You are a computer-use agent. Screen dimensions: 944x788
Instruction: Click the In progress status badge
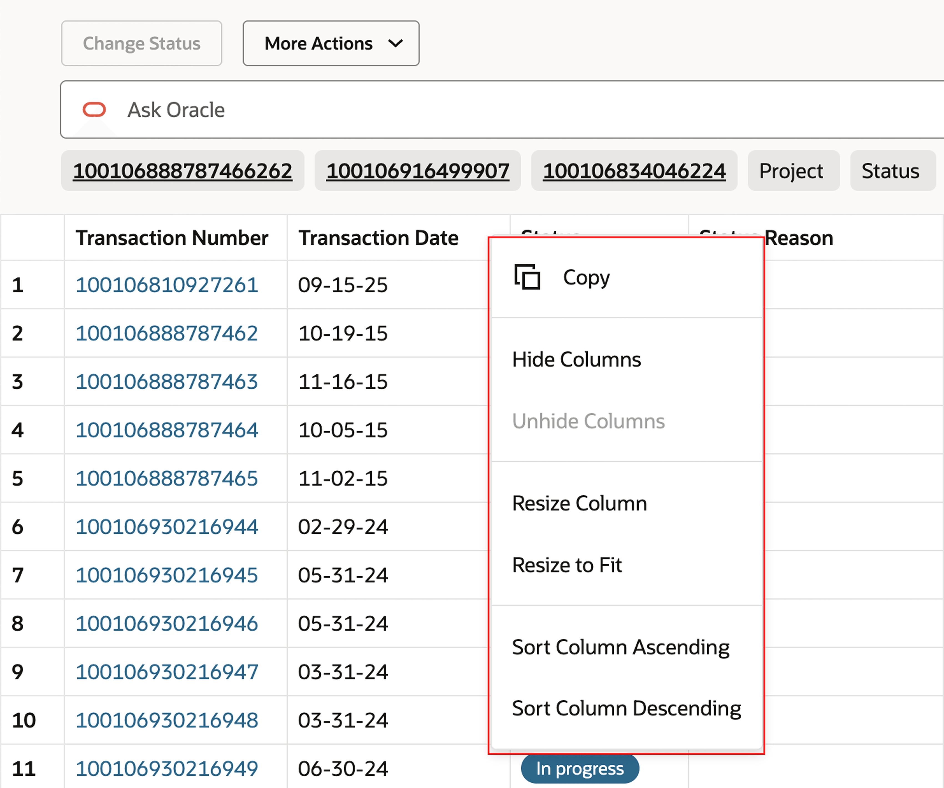[580, 768]
